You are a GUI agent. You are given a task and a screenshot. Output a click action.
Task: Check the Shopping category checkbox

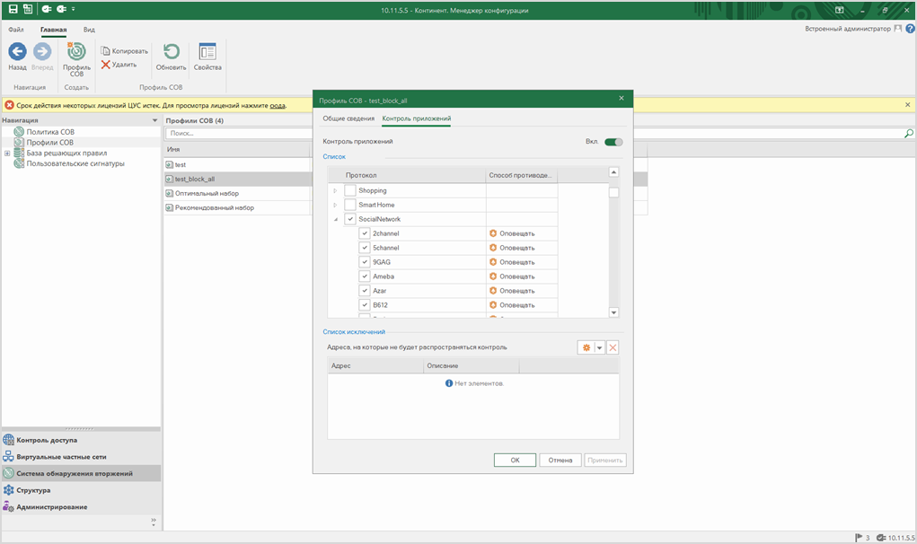tap(350, 190)
